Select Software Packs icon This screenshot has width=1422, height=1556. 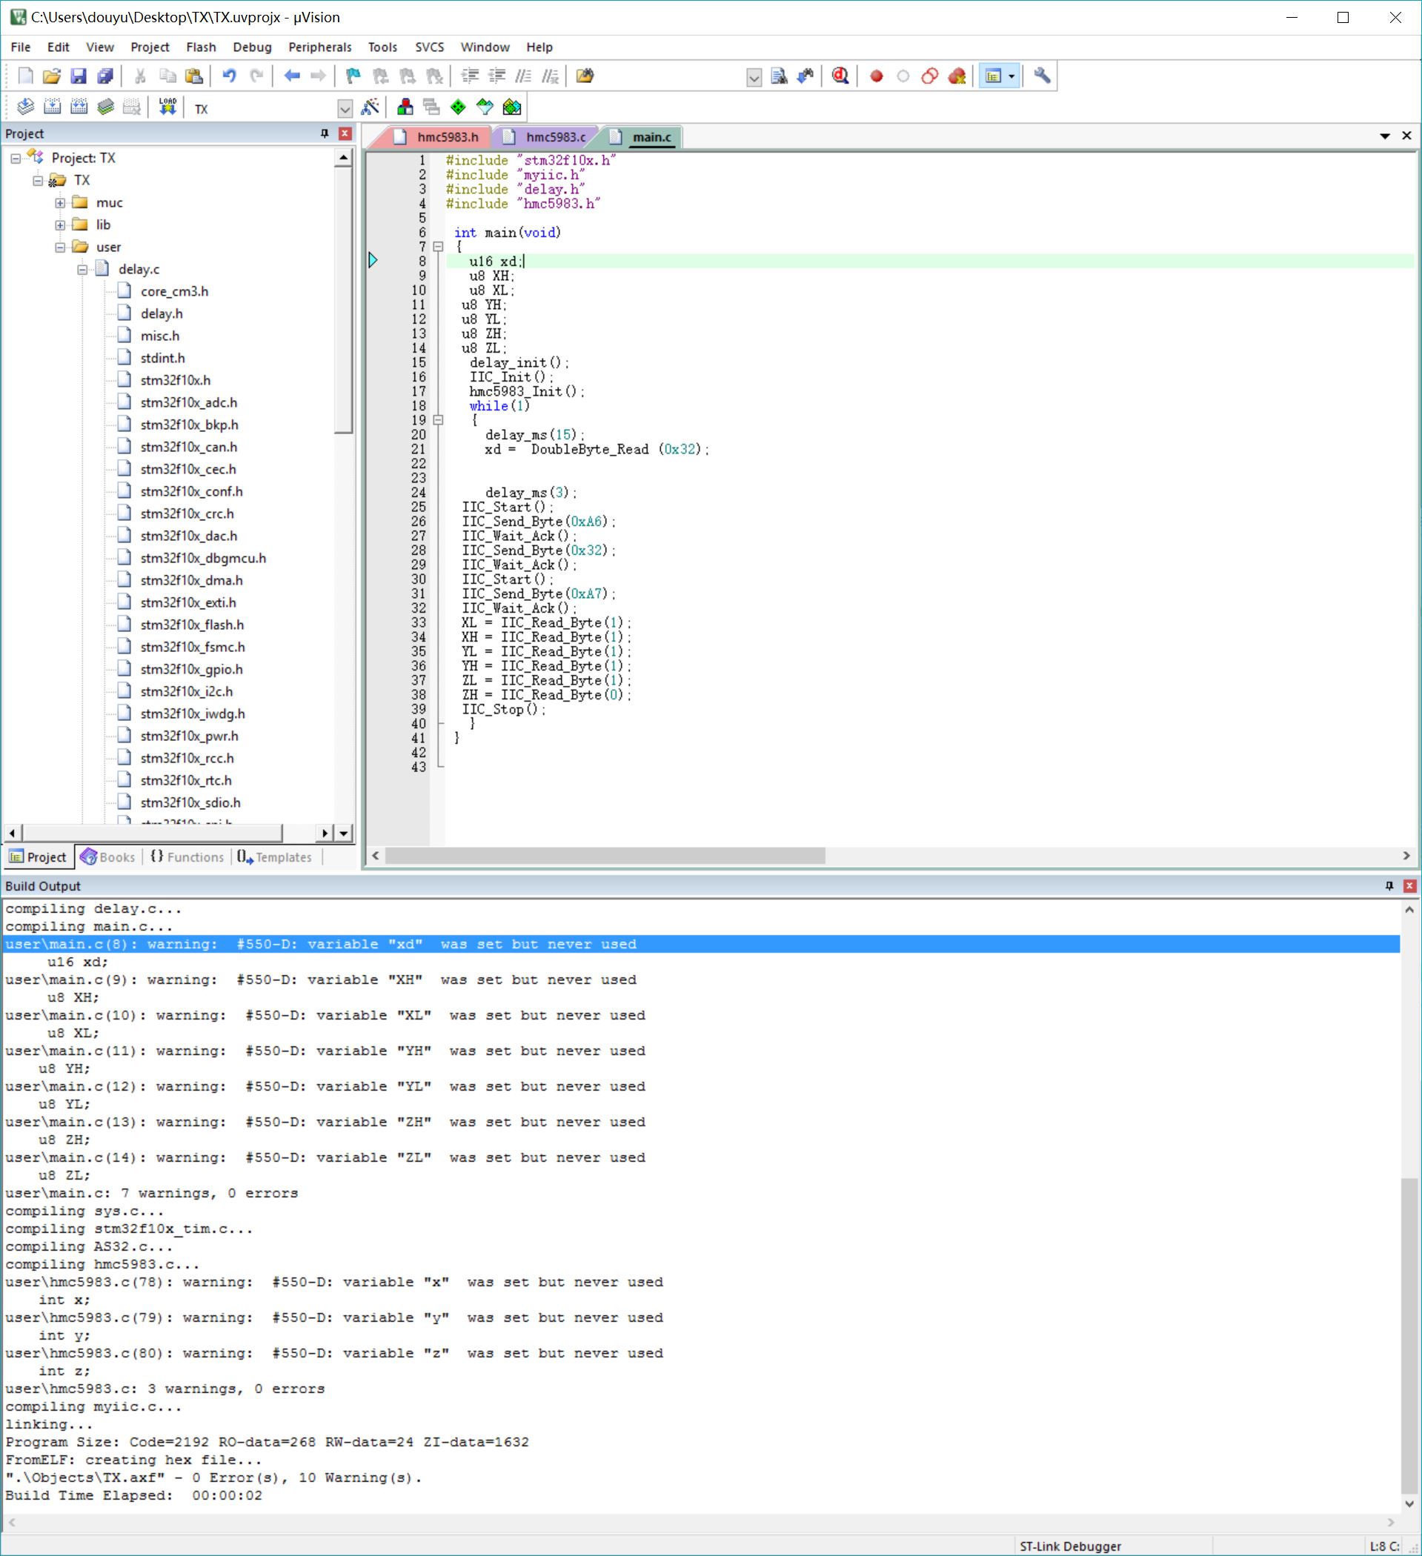pyautogui.click(x=485, y=107)
